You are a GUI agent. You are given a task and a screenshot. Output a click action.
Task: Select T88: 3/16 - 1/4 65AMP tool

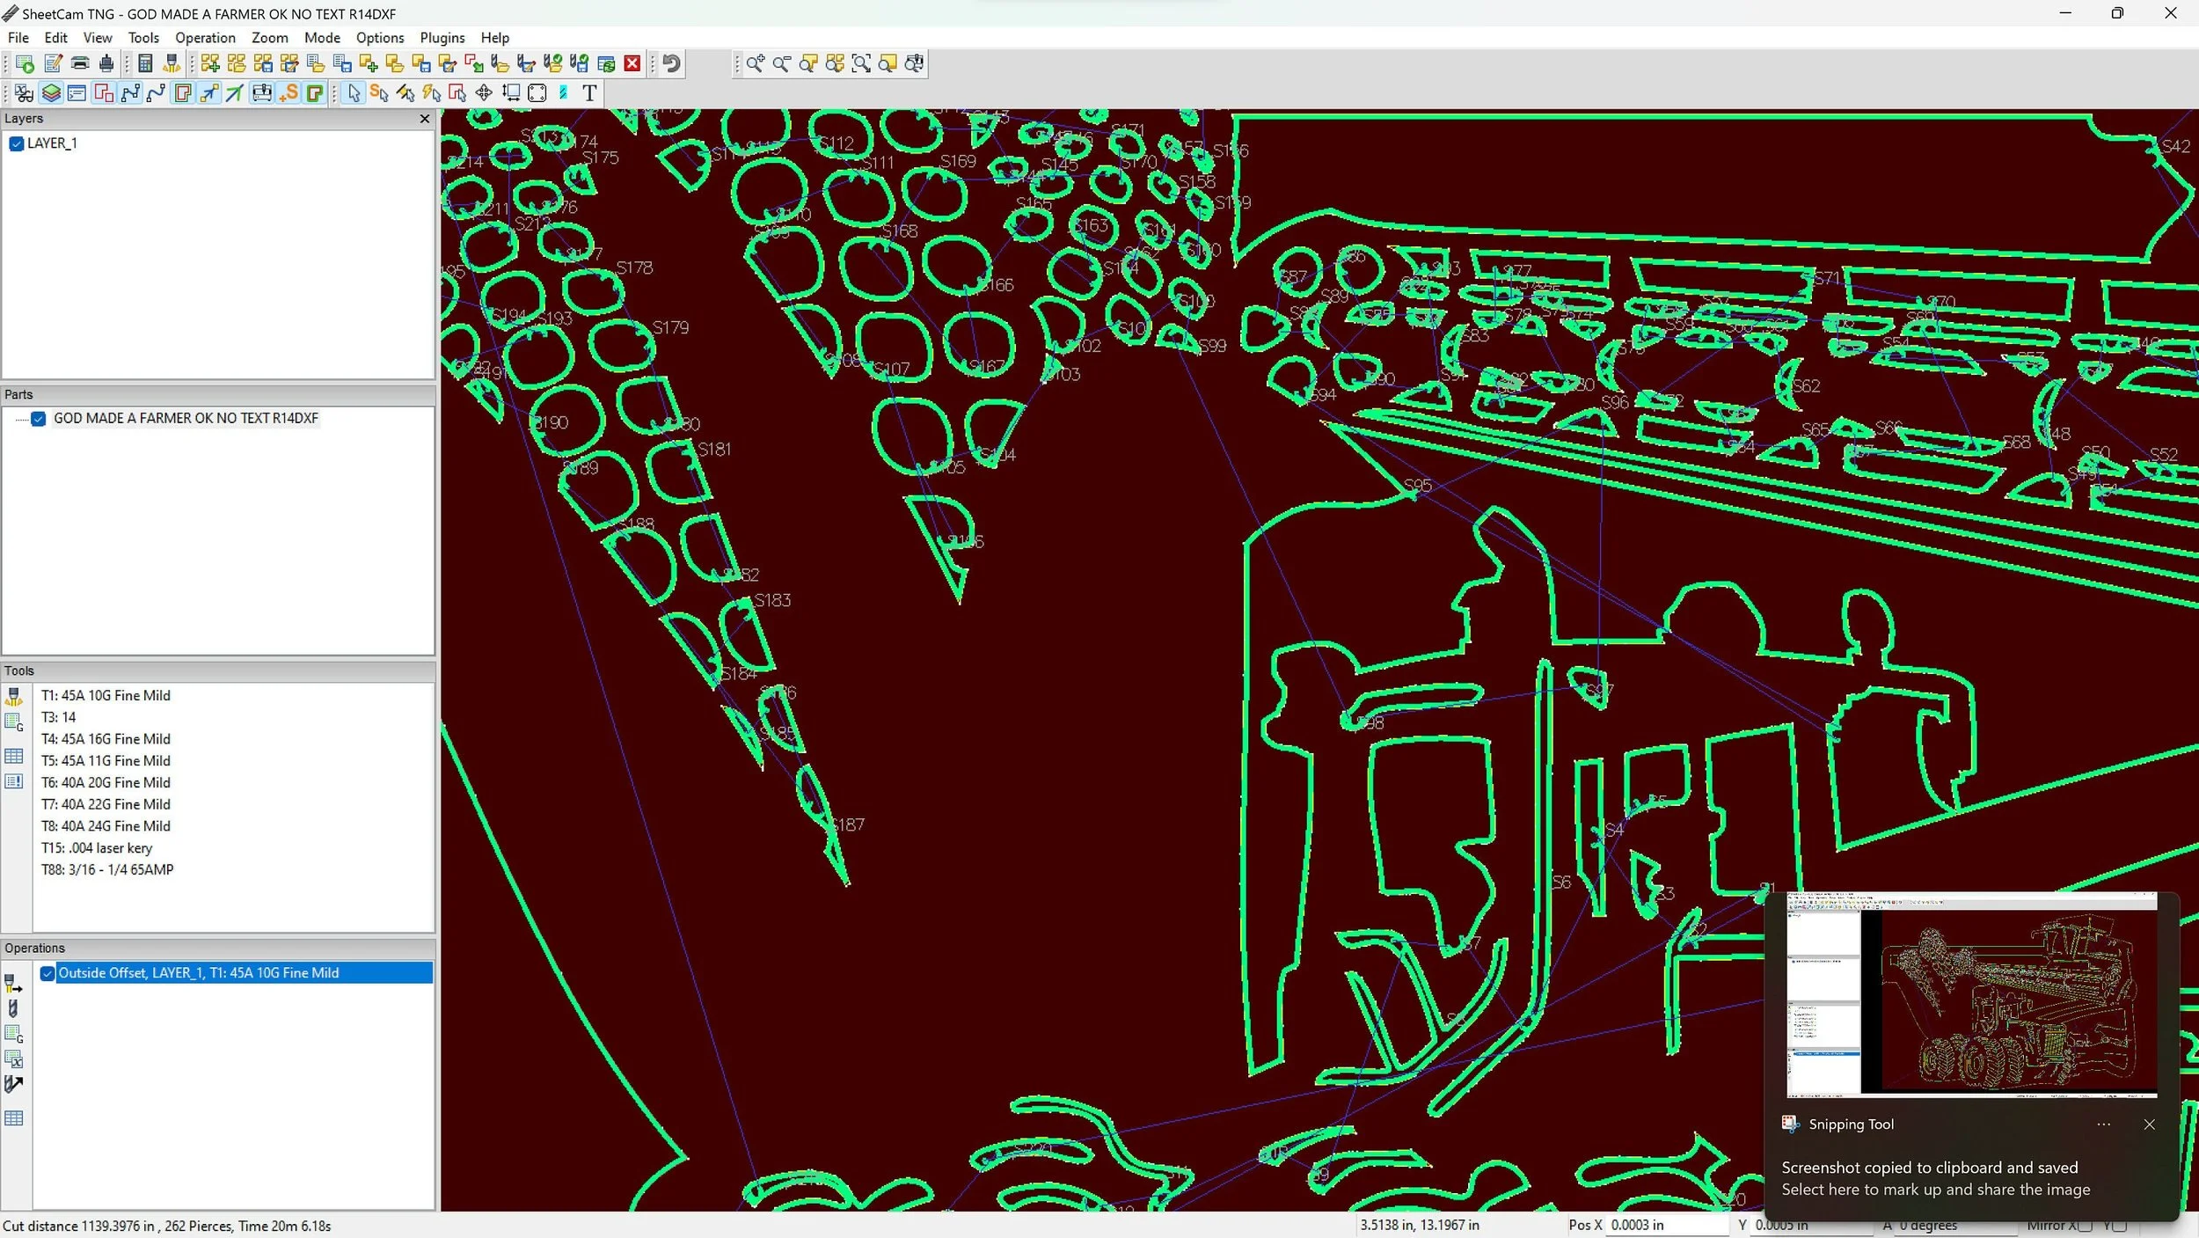point(107,869)
